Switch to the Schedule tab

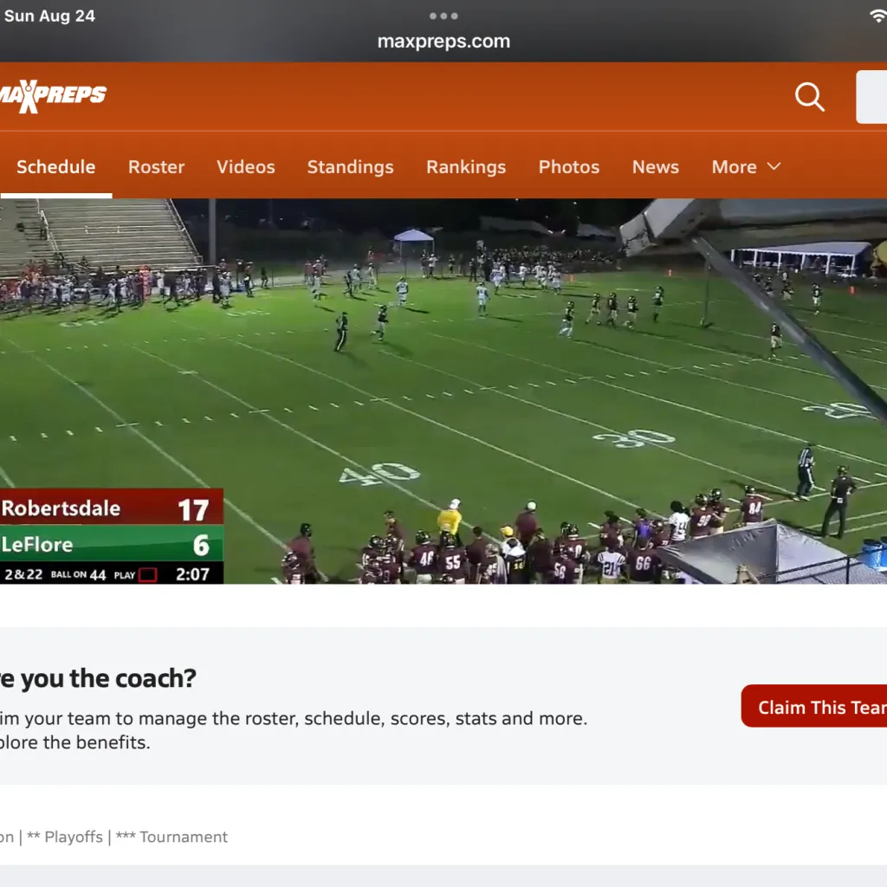(x=55, y=167)
